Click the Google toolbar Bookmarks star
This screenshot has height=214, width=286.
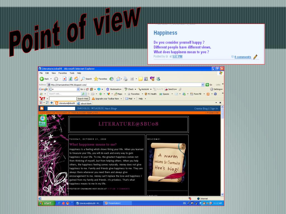[x=108, y=89]
